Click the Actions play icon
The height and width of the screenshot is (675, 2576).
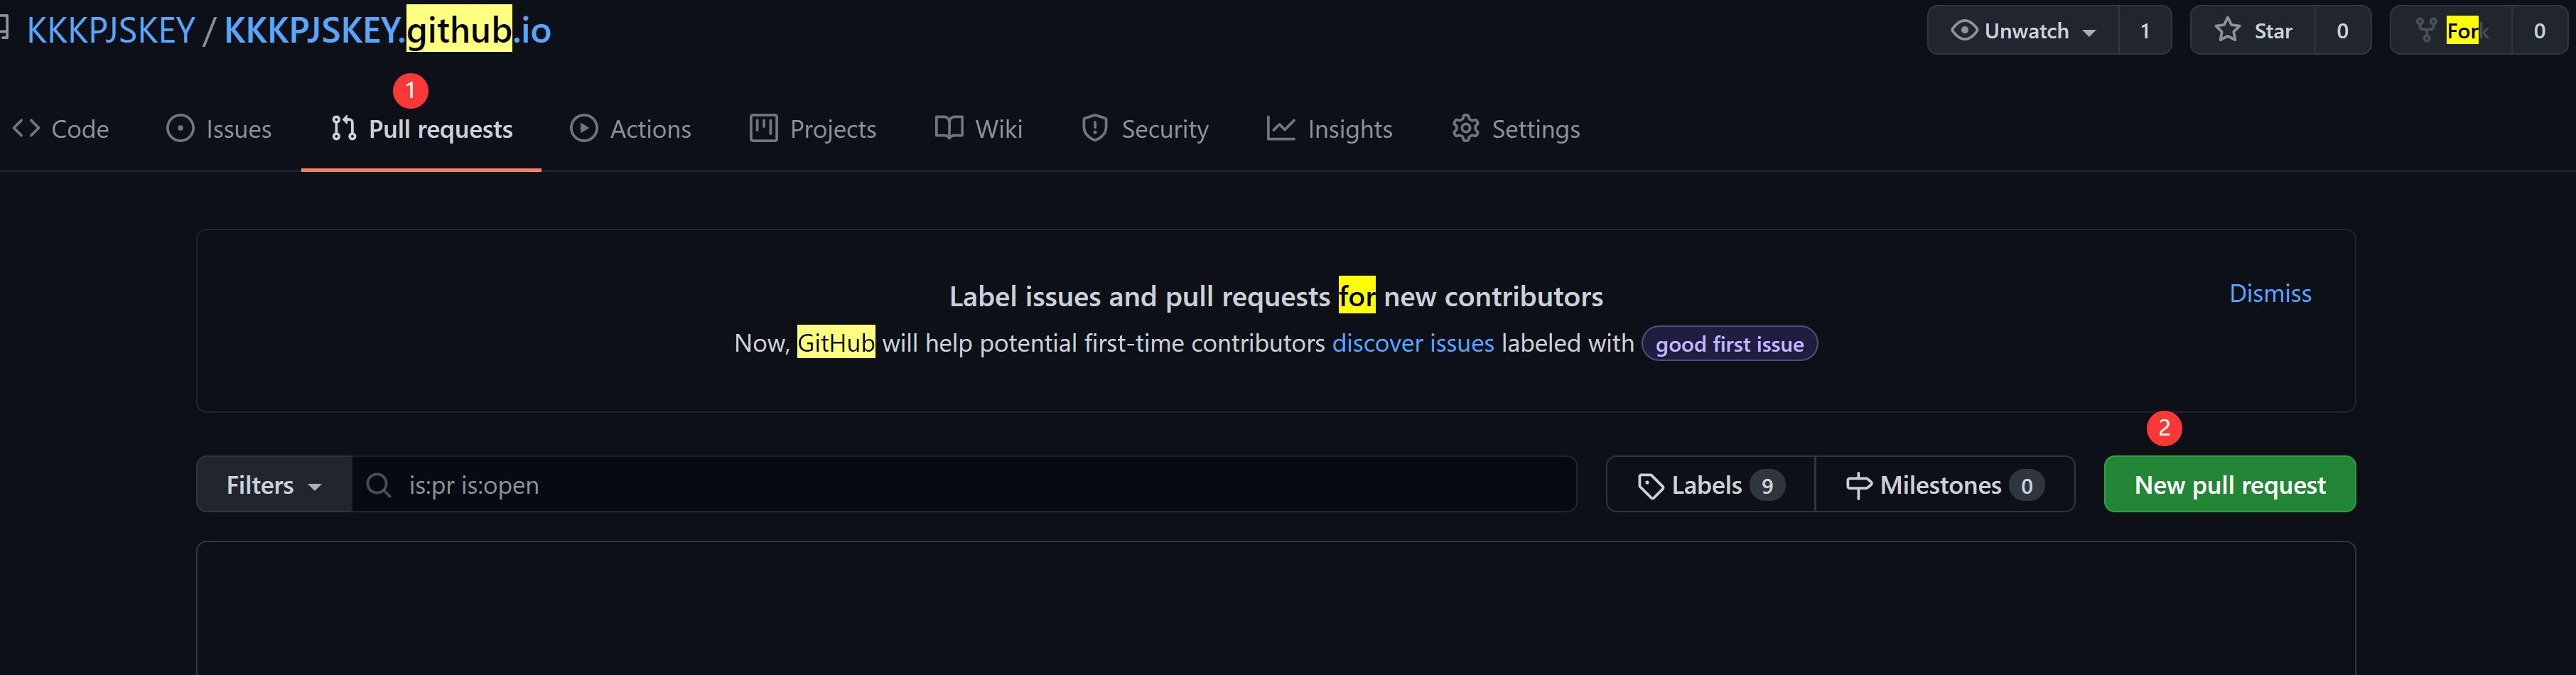[x=584, y=128]
